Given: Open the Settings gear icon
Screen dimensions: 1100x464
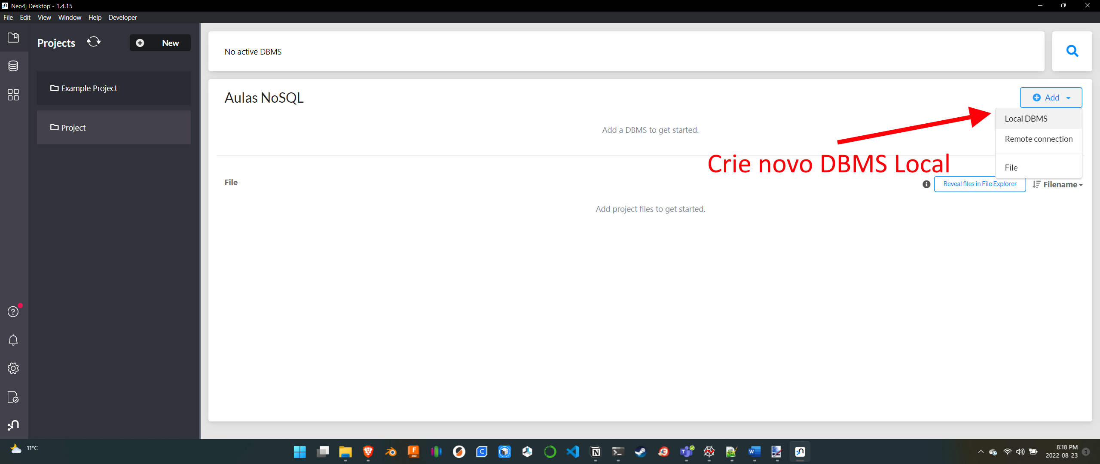Looking at the screenshot, I should tap(13, 368).
